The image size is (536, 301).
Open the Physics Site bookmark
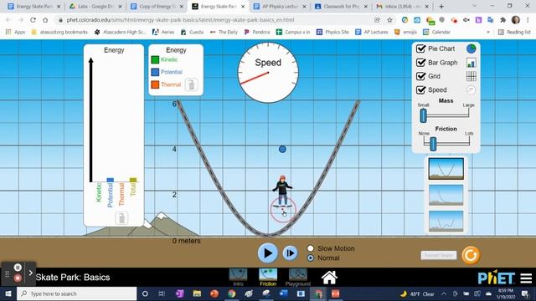[332, 32]
